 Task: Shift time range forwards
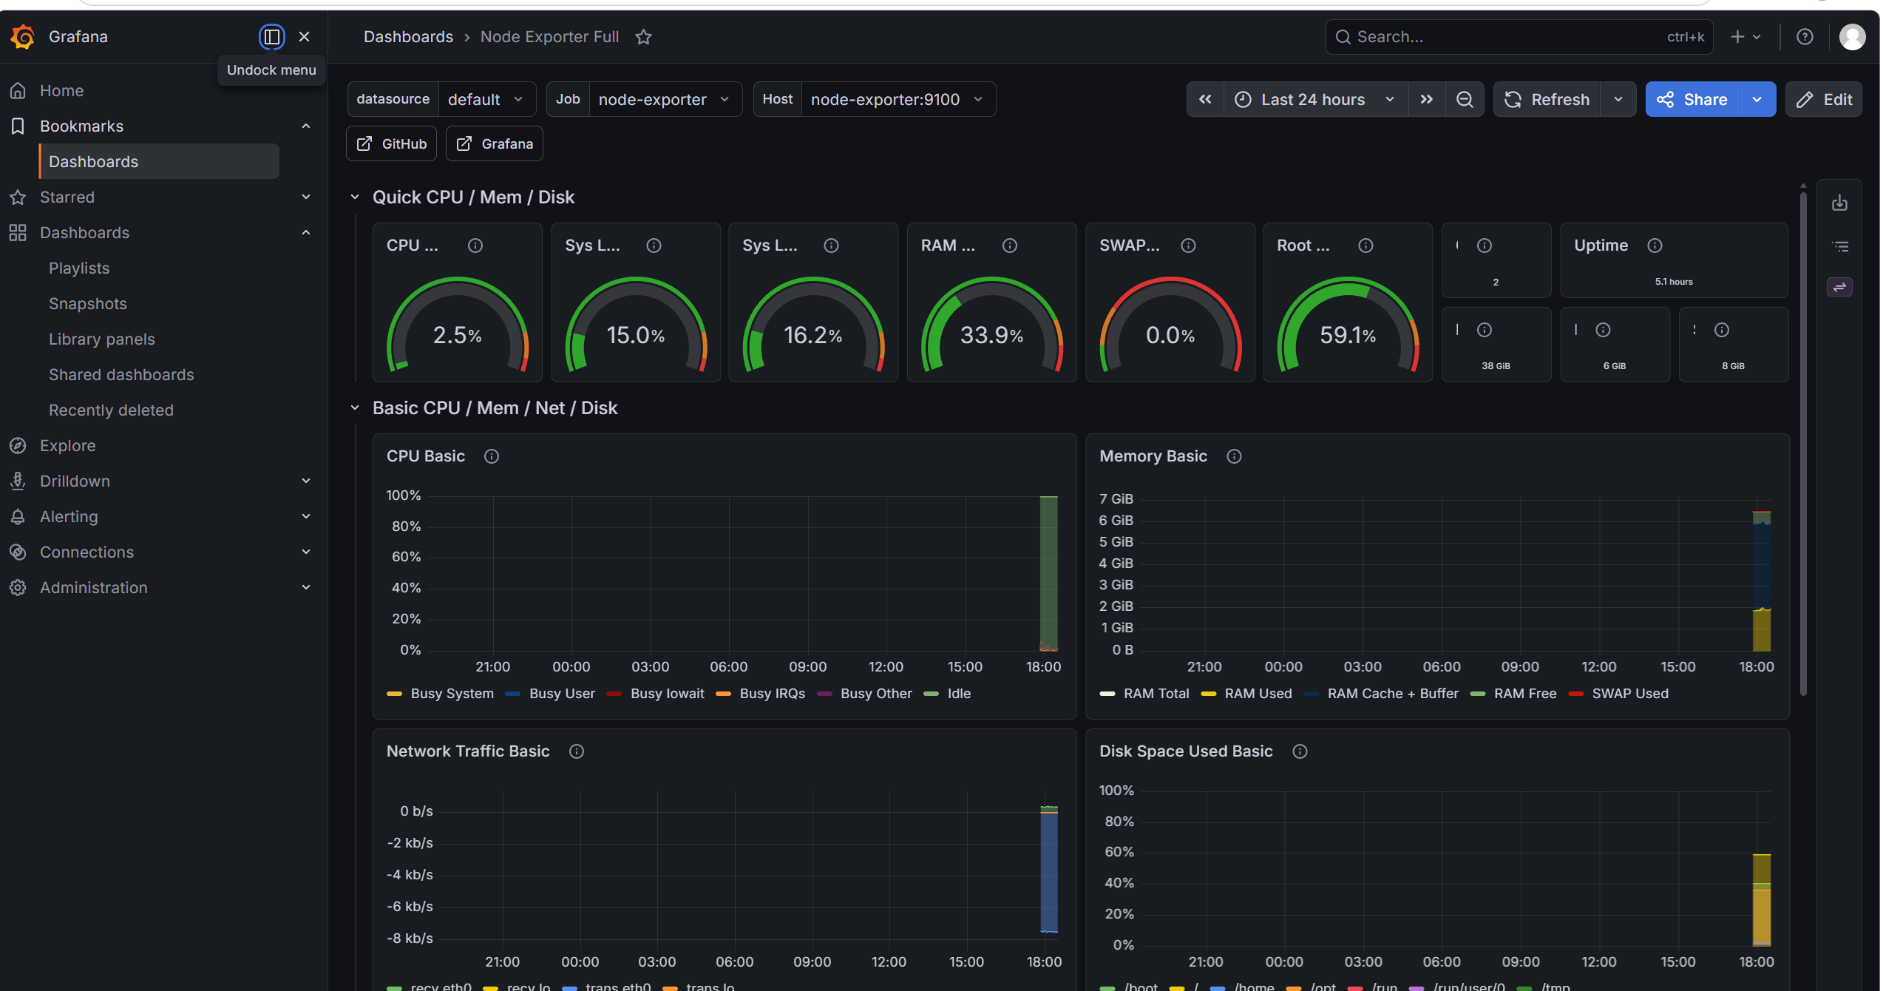click(x=1427, y=99)
